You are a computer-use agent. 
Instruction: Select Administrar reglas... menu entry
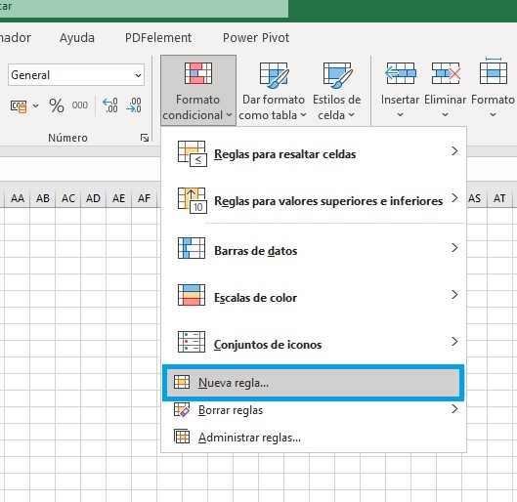314,438
